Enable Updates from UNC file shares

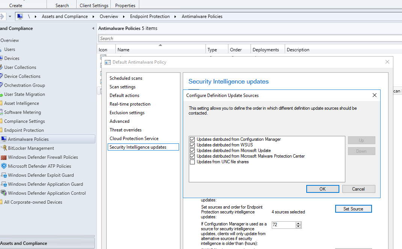[192, 162]
